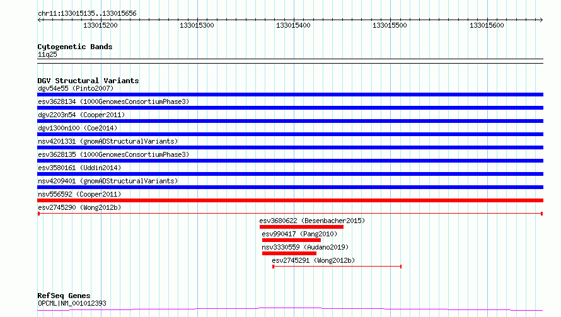Click the blue bar under esv3628135
561x317 pixels.
pos(290,161)
